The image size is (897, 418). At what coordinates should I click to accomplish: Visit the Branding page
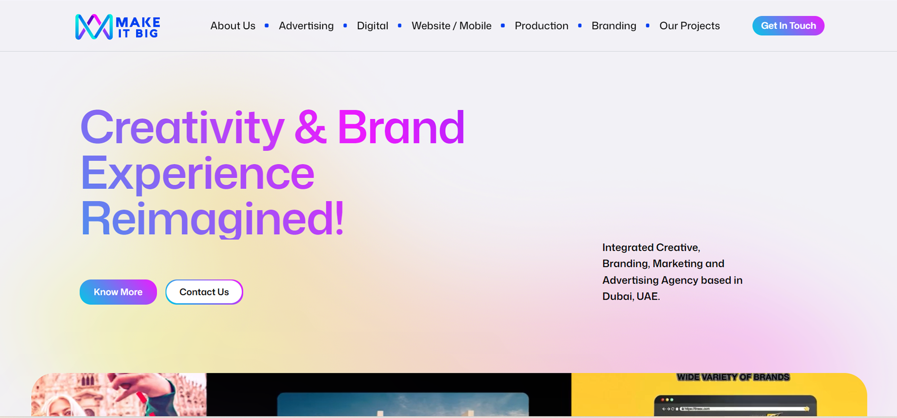[x=614, y=26]
